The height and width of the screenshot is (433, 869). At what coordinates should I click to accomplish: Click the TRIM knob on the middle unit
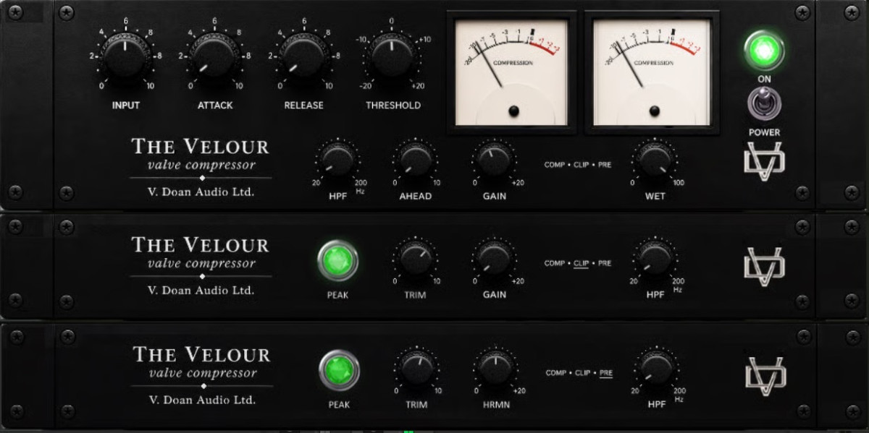click(416, 259)
